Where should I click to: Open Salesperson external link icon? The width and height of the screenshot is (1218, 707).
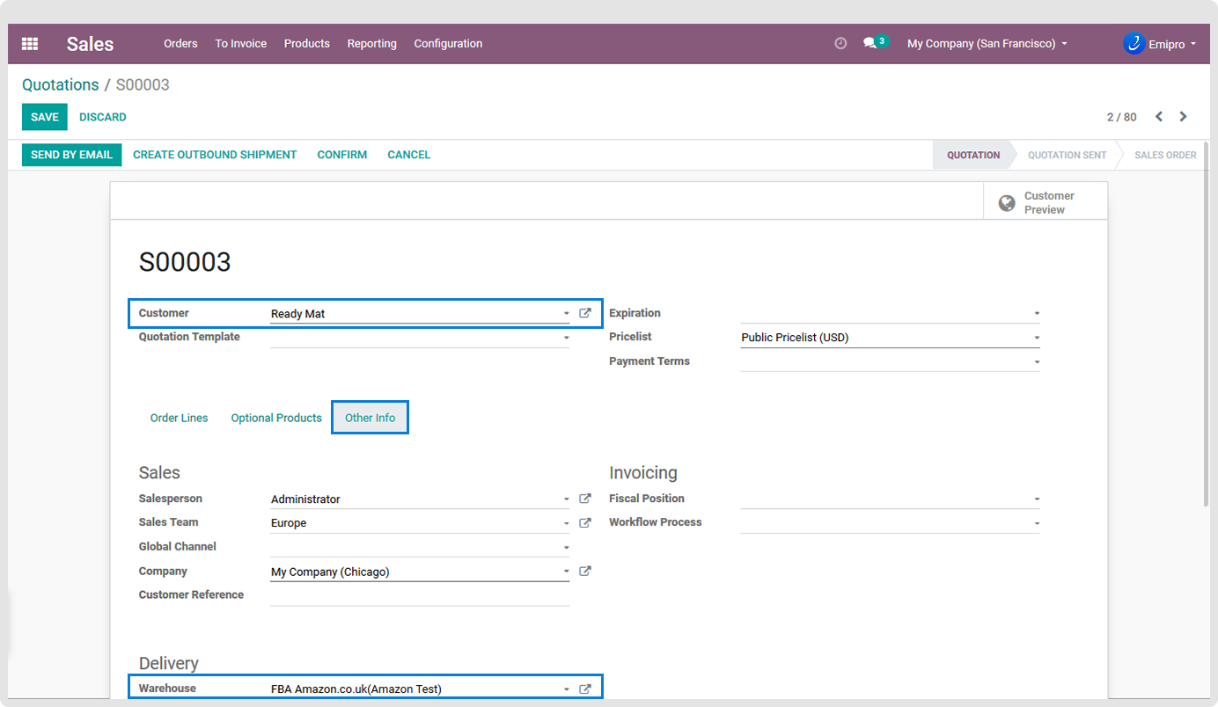click(x=585, y=499)
